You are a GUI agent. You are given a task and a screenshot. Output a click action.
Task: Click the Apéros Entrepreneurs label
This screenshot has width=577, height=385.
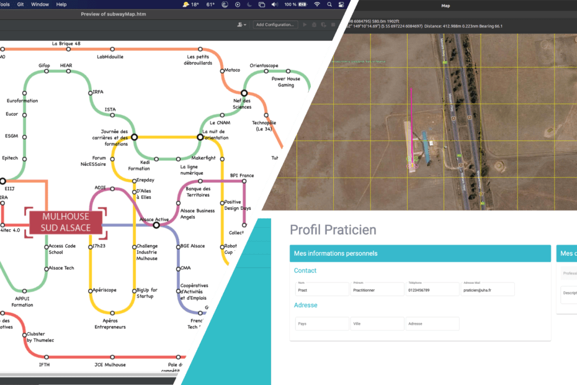[x=110, y=324]
